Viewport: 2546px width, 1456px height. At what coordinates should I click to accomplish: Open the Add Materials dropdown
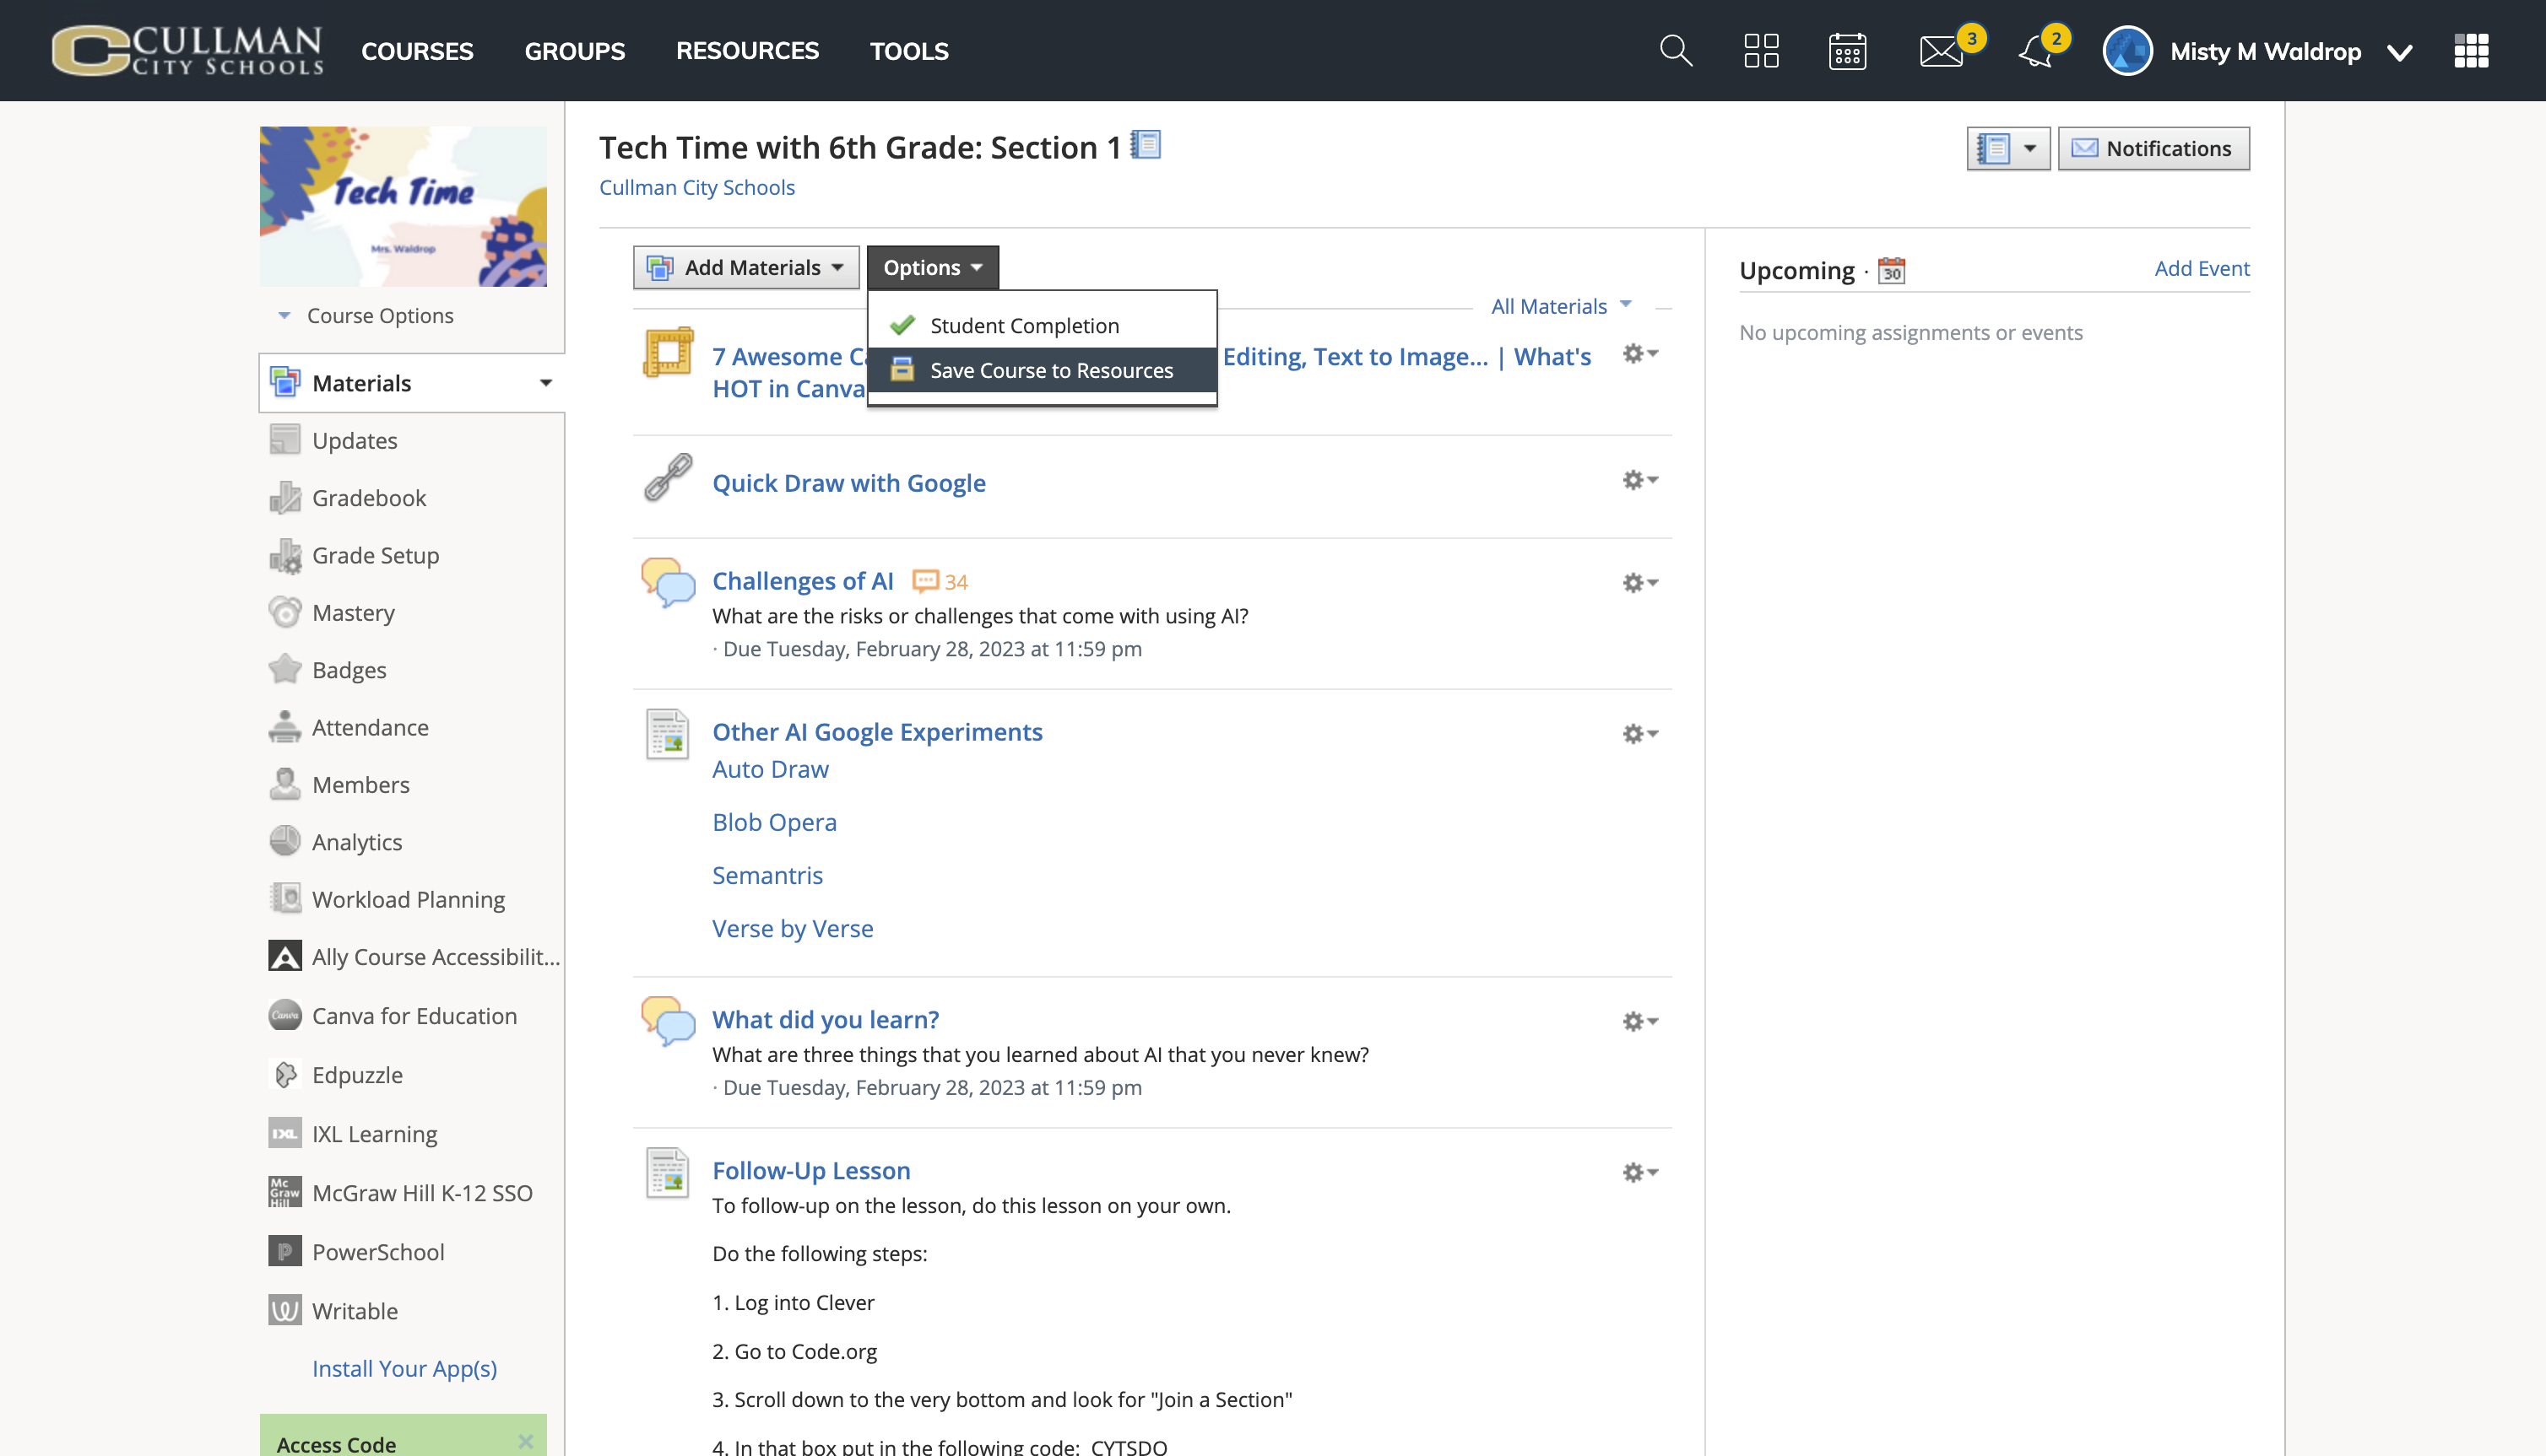746,268
